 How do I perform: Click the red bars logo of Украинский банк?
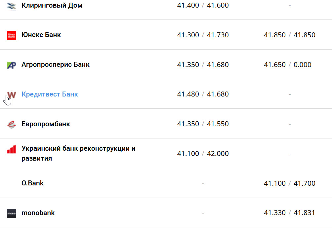pos(12,149)
